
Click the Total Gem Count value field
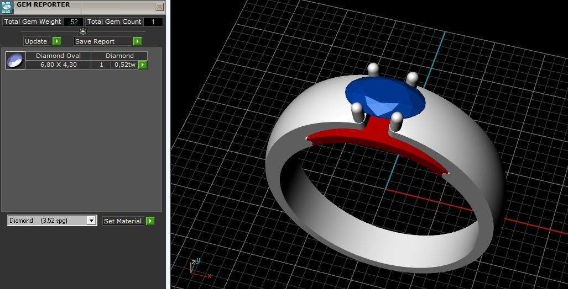coord(153,22)
